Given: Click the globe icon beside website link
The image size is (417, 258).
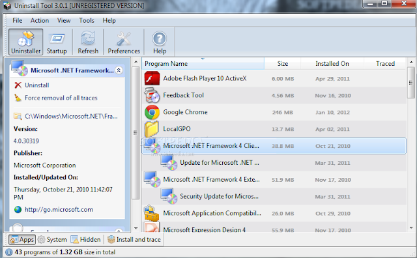Looking at the screenshot, I should click(18, 210).
